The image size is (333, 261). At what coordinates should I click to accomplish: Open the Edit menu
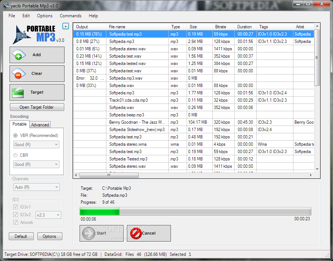click(x=26, y=16)
